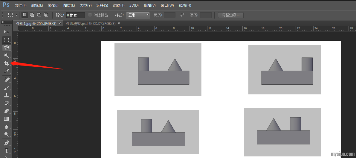Select the Move tool
The width and height of the screenshot is (356, 158).
6,32
